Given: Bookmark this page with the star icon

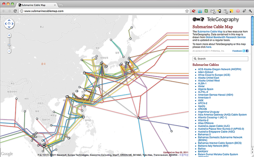Looking at the screenshot, I should tap(187, 11).
